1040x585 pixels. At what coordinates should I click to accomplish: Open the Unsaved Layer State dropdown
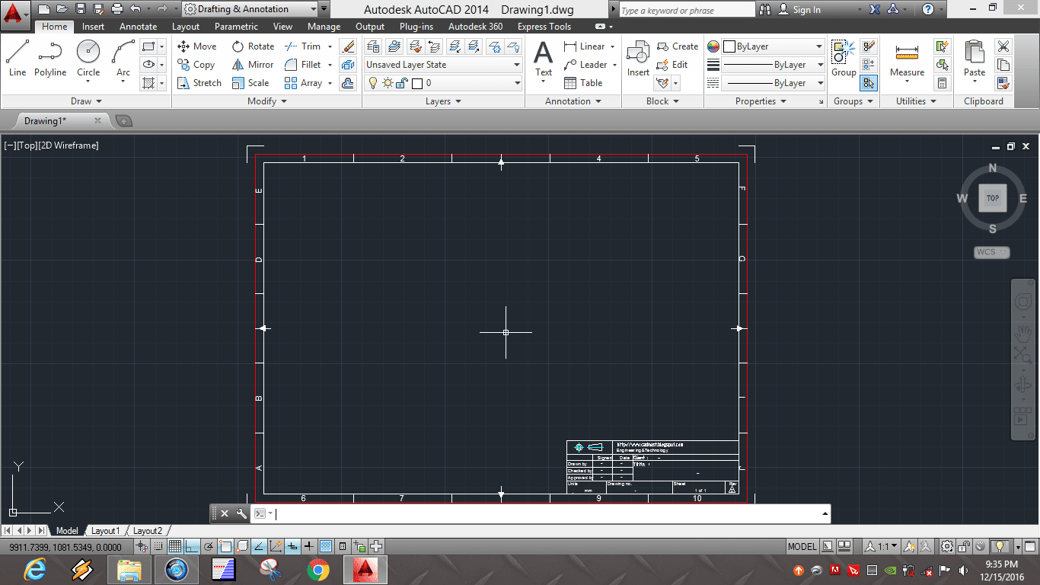pyautogui.click(x=516, y=64)
